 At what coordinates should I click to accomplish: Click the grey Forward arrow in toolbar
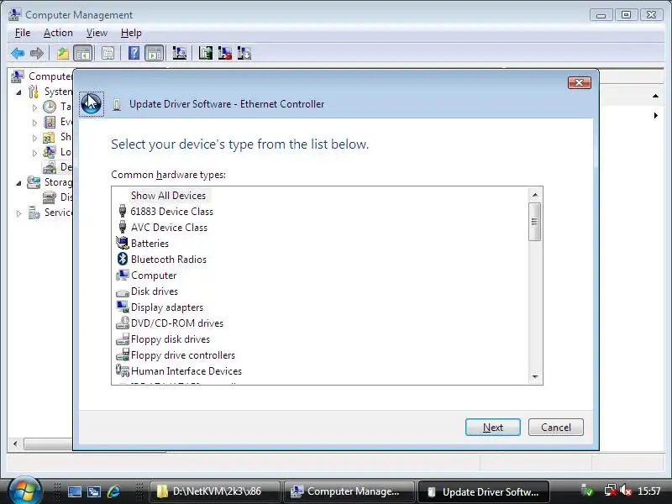(x=37, y=54)
